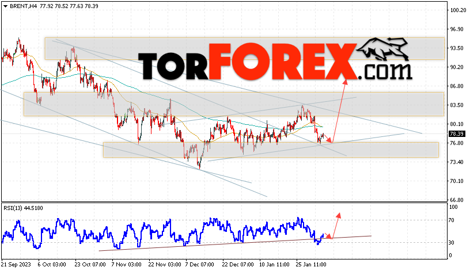
Task: Click the 6 Oct 03:00 date label
Action: pos(52,265)
